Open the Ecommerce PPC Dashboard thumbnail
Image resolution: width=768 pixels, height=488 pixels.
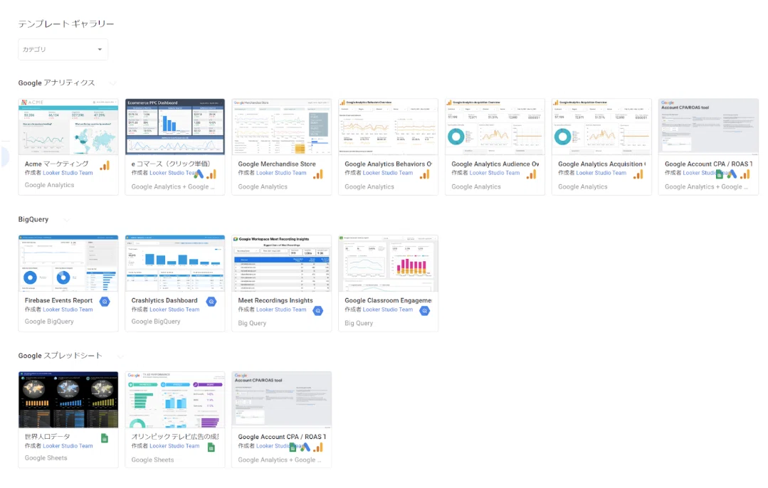click(x=175, y=127)
